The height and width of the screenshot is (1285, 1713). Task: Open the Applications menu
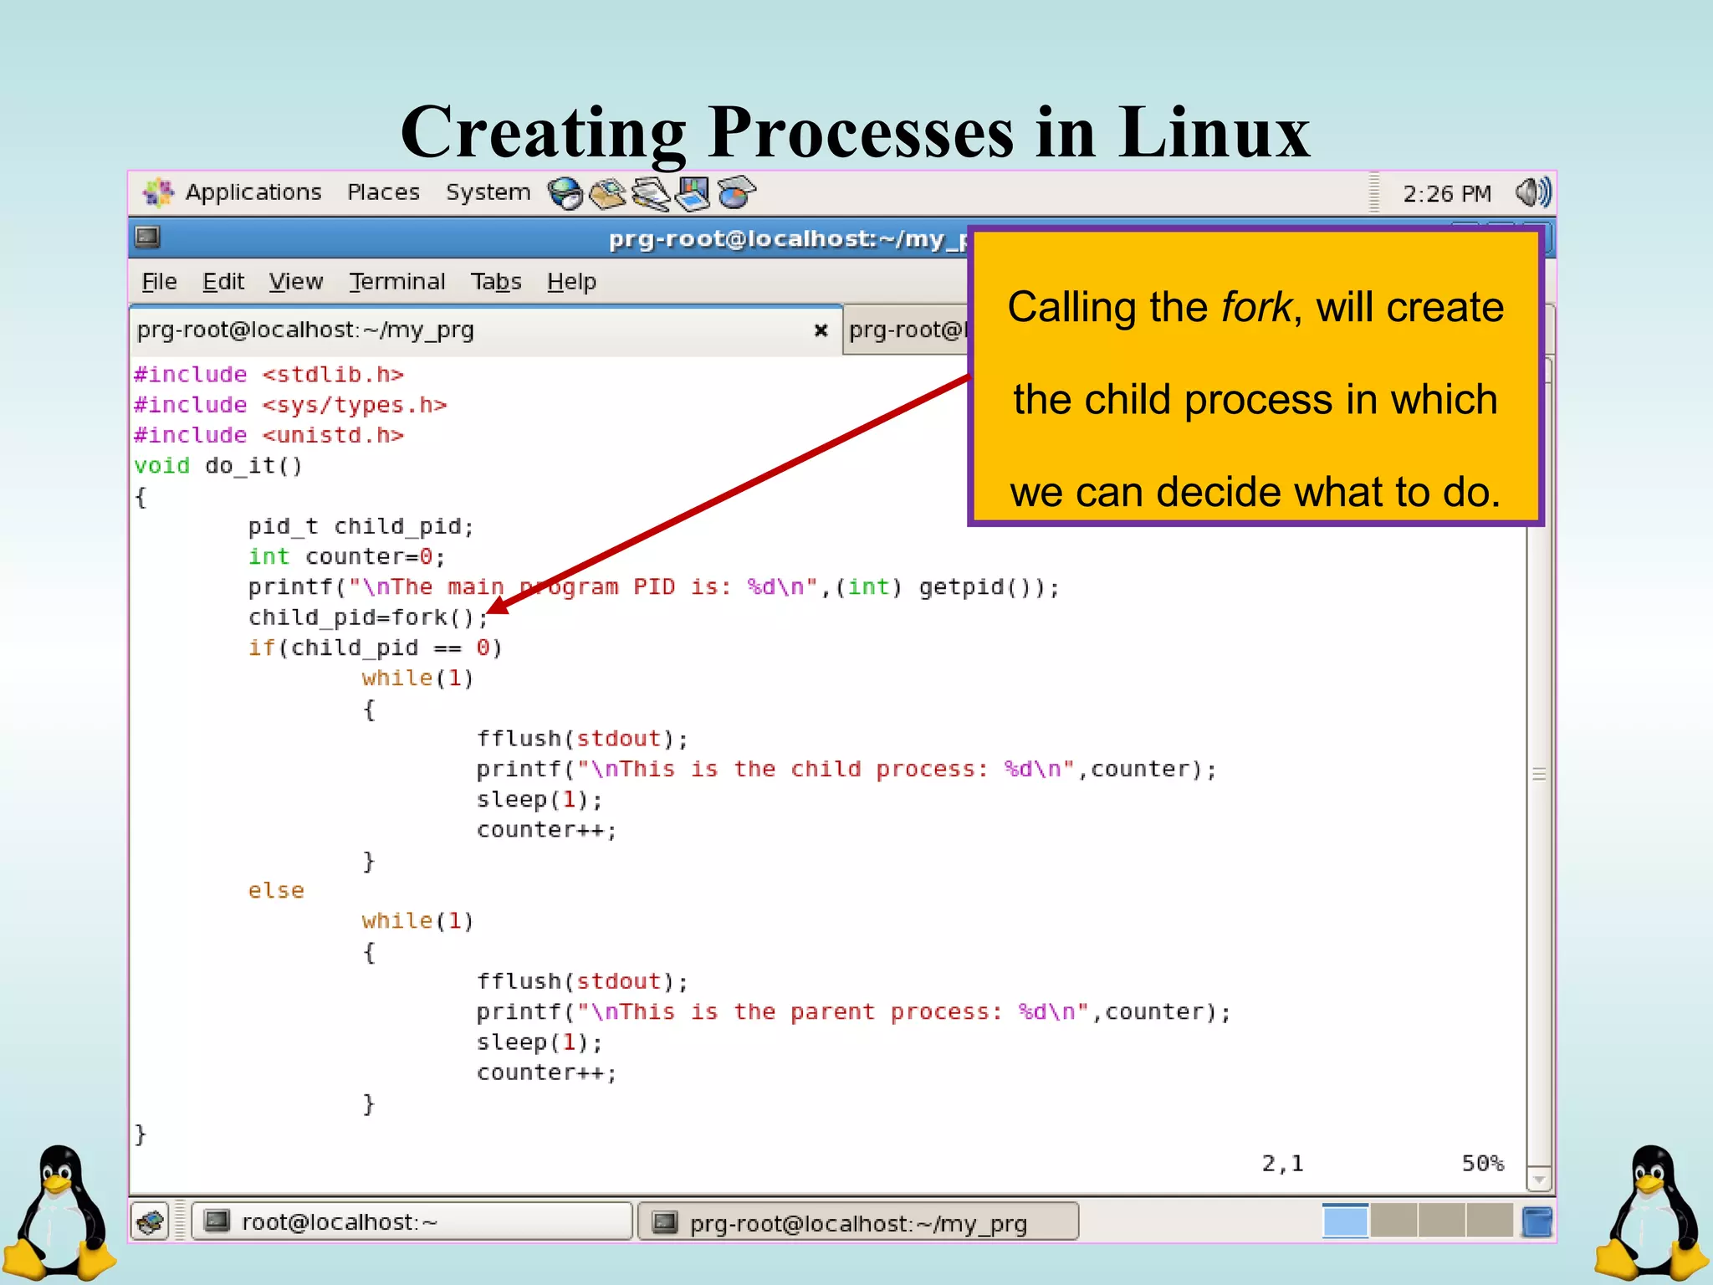tap(233, 192)
